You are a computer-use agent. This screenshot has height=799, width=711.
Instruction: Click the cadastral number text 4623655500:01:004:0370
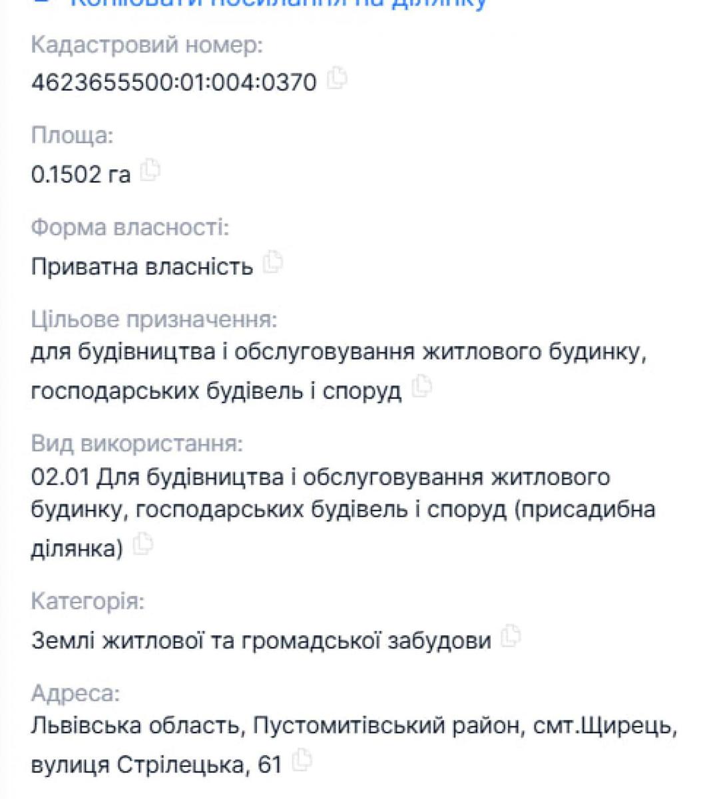point(174,82)
